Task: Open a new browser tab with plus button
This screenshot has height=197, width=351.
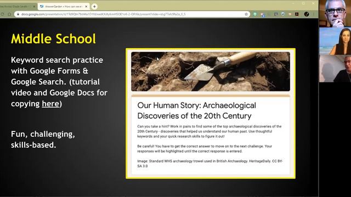Action: click(x=94, y=7)
